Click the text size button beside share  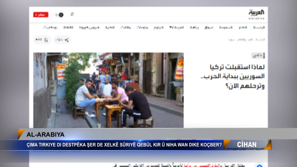42,40
